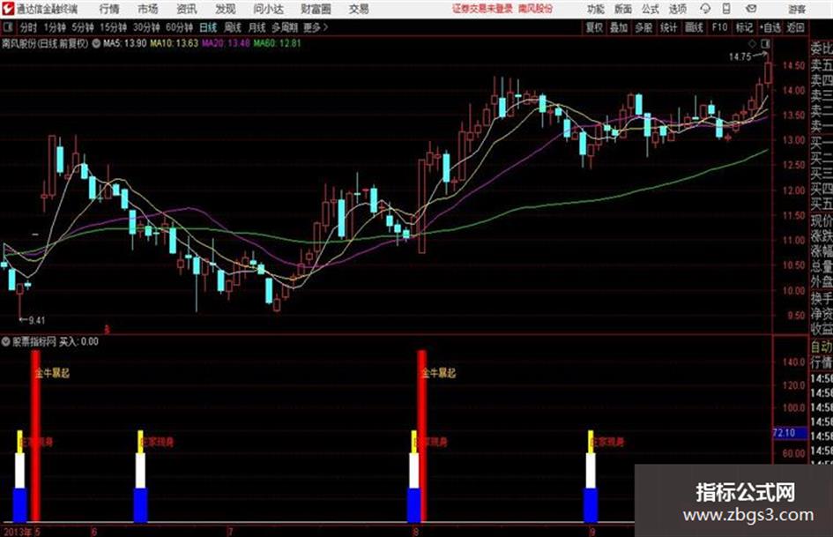Click the 复权 toolbar button
Viewport: 833px width, 537px height.
pos(594,27)
